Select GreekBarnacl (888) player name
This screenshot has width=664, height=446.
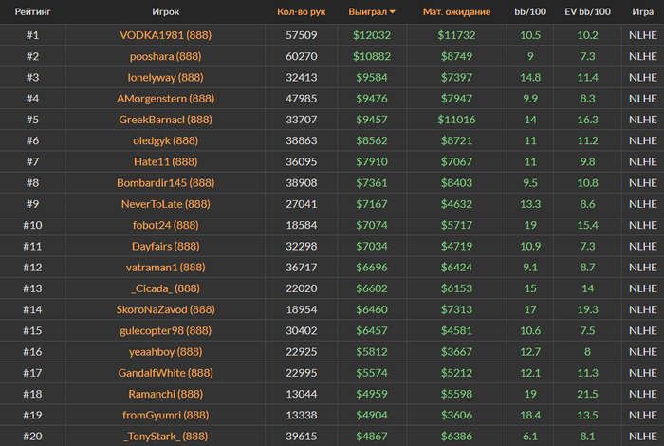pos(166,120)
